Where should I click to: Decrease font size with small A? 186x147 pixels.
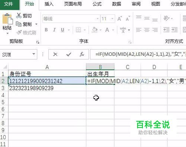click(128, 19)
